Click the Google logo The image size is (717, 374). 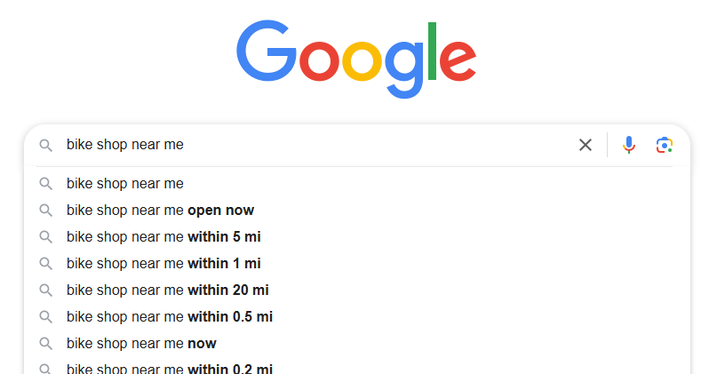pyautogui.click(x=356, y=59)
